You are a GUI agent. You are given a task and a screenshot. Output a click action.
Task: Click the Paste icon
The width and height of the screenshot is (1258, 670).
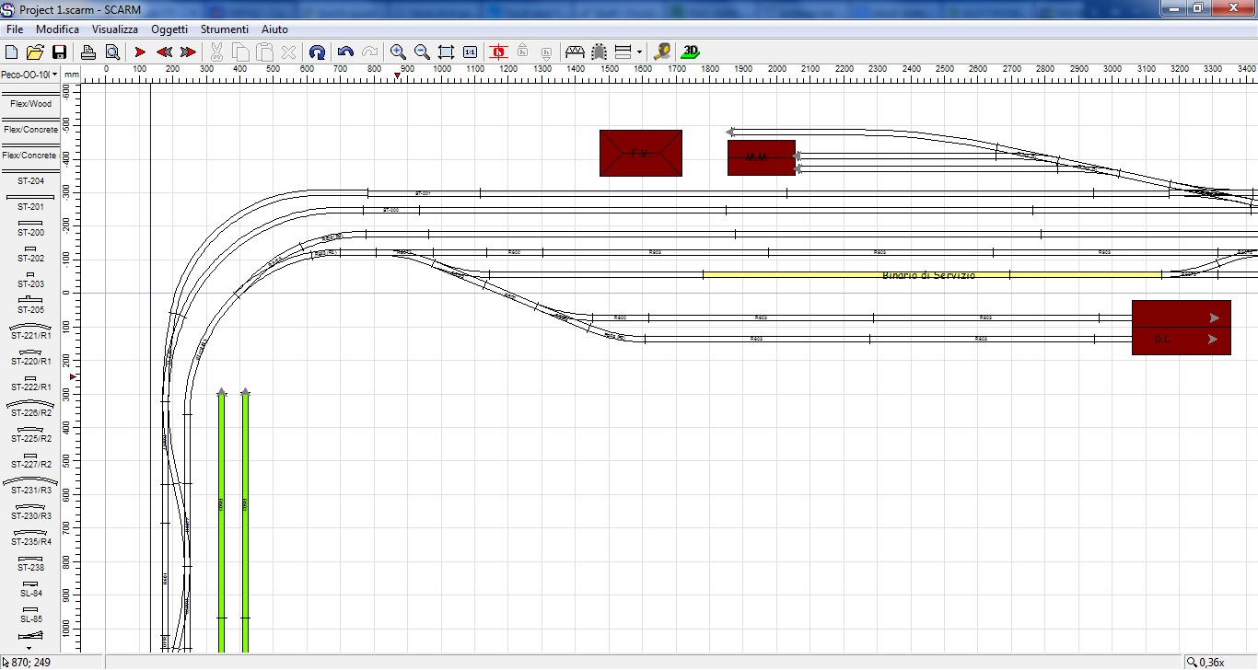point(264,52)
